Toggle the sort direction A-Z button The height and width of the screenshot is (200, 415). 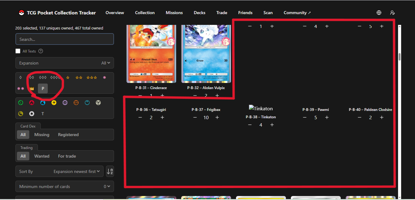click(110, 171)
